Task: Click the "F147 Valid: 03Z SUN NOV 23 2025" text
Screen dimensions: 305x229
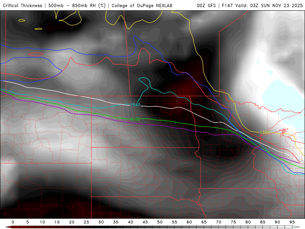Action: click(262, 6)
